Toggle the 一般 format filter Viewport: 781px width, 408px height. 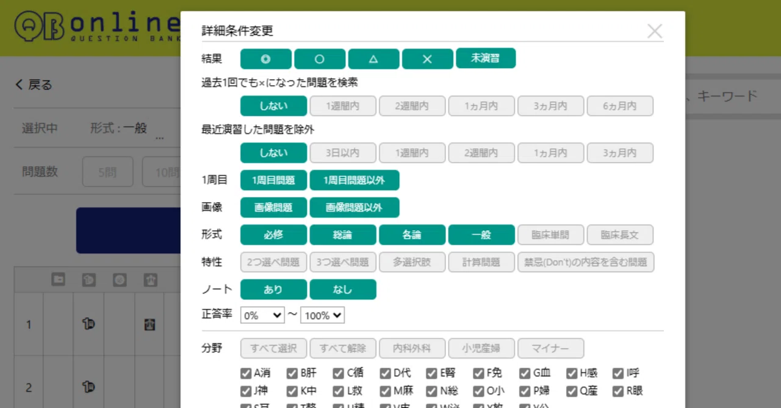(x=481, y=235)
